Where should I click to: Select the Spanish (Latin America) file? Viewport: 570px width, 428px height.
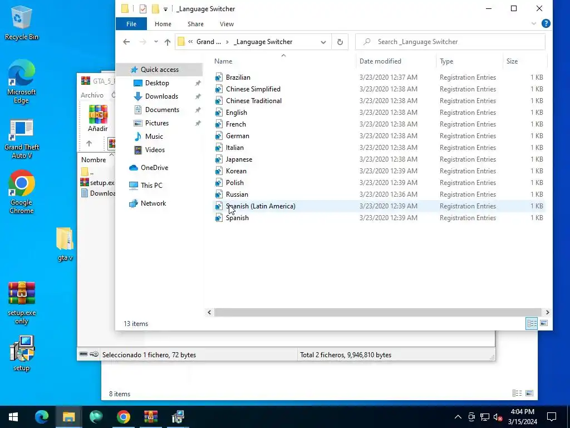pos(379,206)
